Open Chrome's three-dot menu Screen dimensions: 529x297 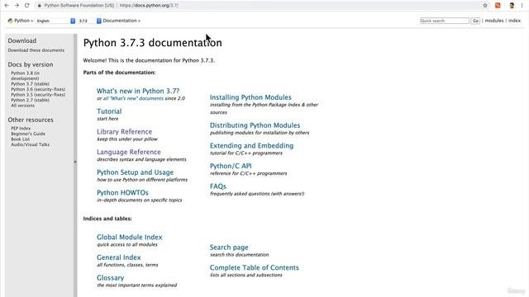(x=522, y=6)
